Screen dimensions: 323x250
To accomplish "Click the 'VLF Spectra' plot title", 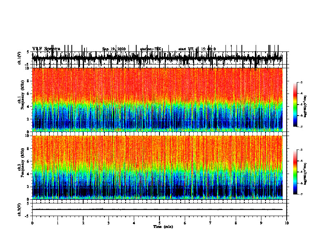I will [x=46, y=49].
